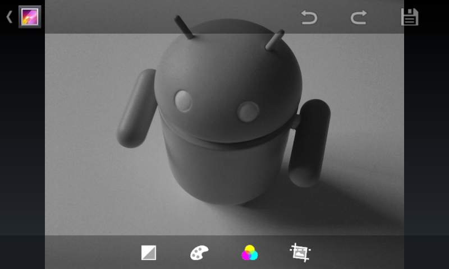Open the exposure/contrast adjustments tool
The height and width of the screenshot is (269, 449).
click(149, 253)
